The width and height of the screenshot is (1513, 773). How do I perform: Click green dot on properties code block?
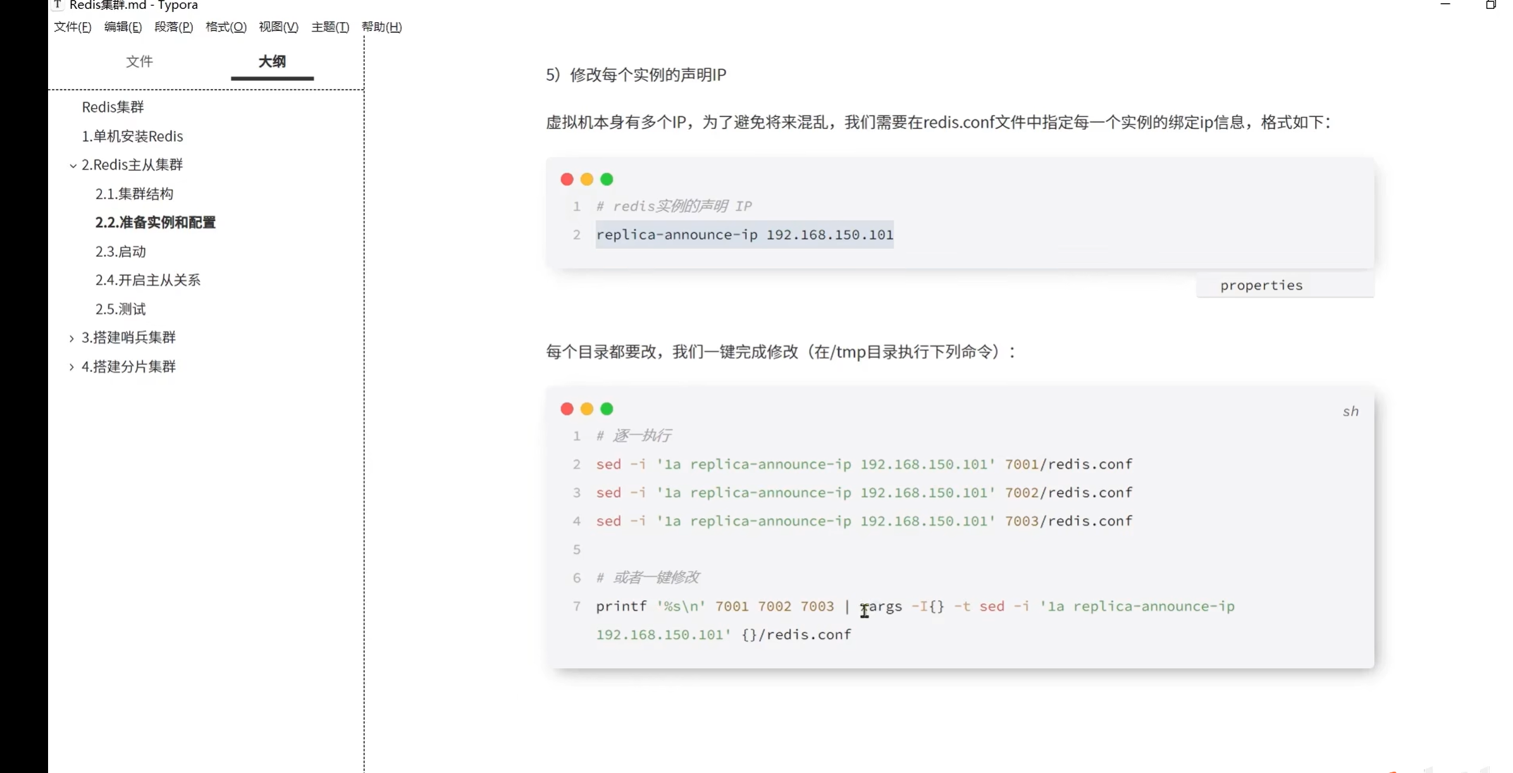pos(607,180)
